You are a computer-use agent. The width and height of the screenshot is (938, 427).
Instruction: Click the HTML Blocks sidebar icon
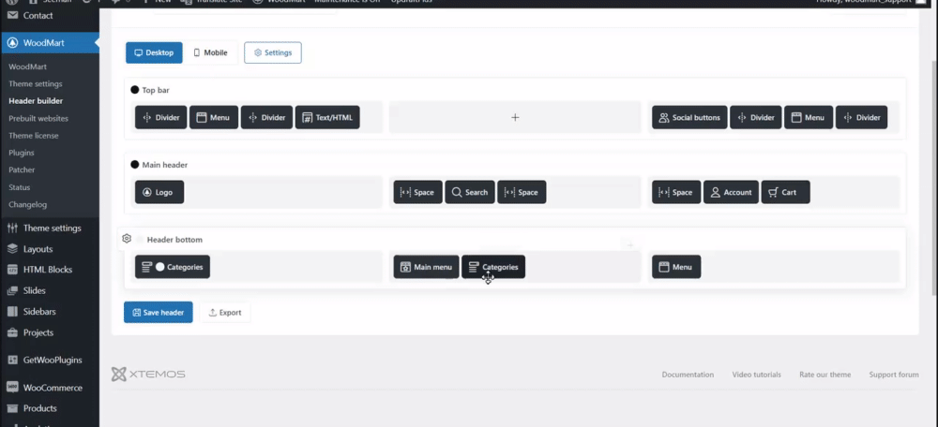(x=12, y=270)
